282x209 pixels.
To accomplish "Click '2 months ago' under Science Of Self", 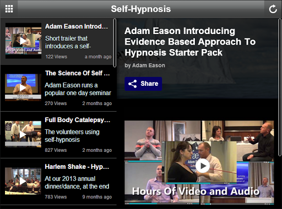I will (x=97, y=103).
